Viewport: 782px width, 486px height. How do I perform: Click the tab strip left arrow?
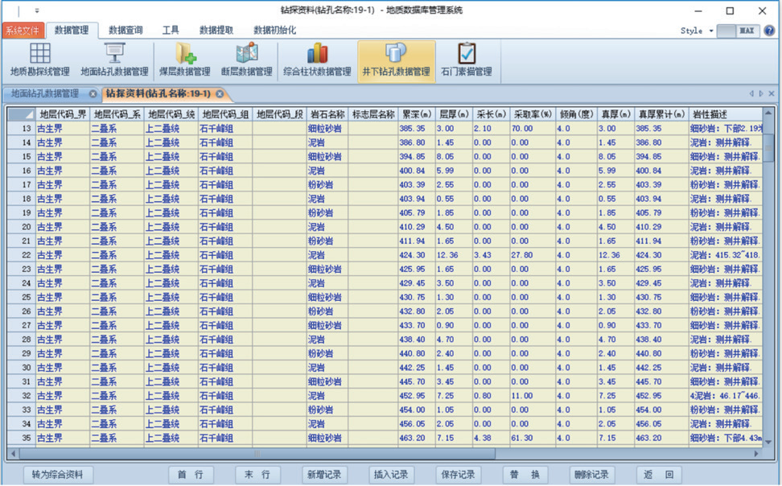pos(751,93)
